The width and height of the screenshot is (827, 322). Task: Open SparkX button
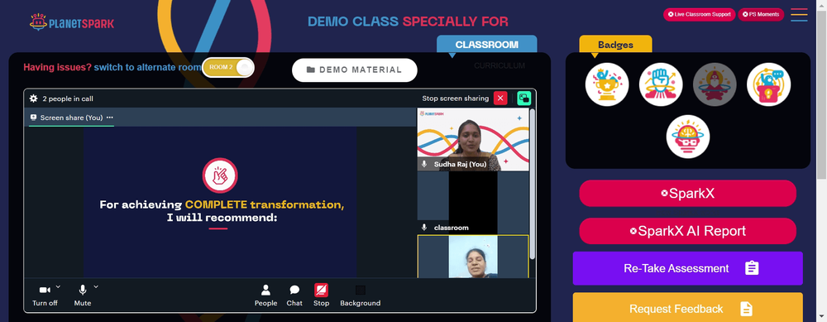coord(688,193)
